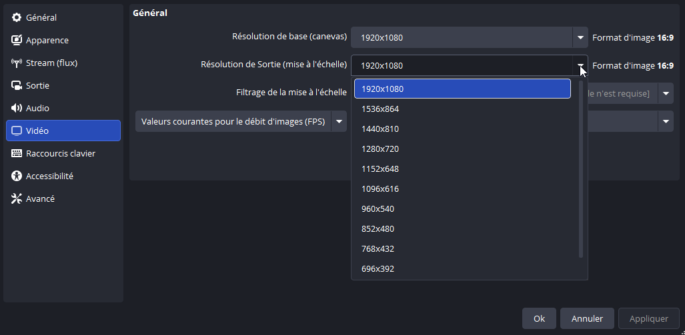Click the Annuler button
This screenshot has height=335, width=685.
pyautogui.click(x=587, y=319)
